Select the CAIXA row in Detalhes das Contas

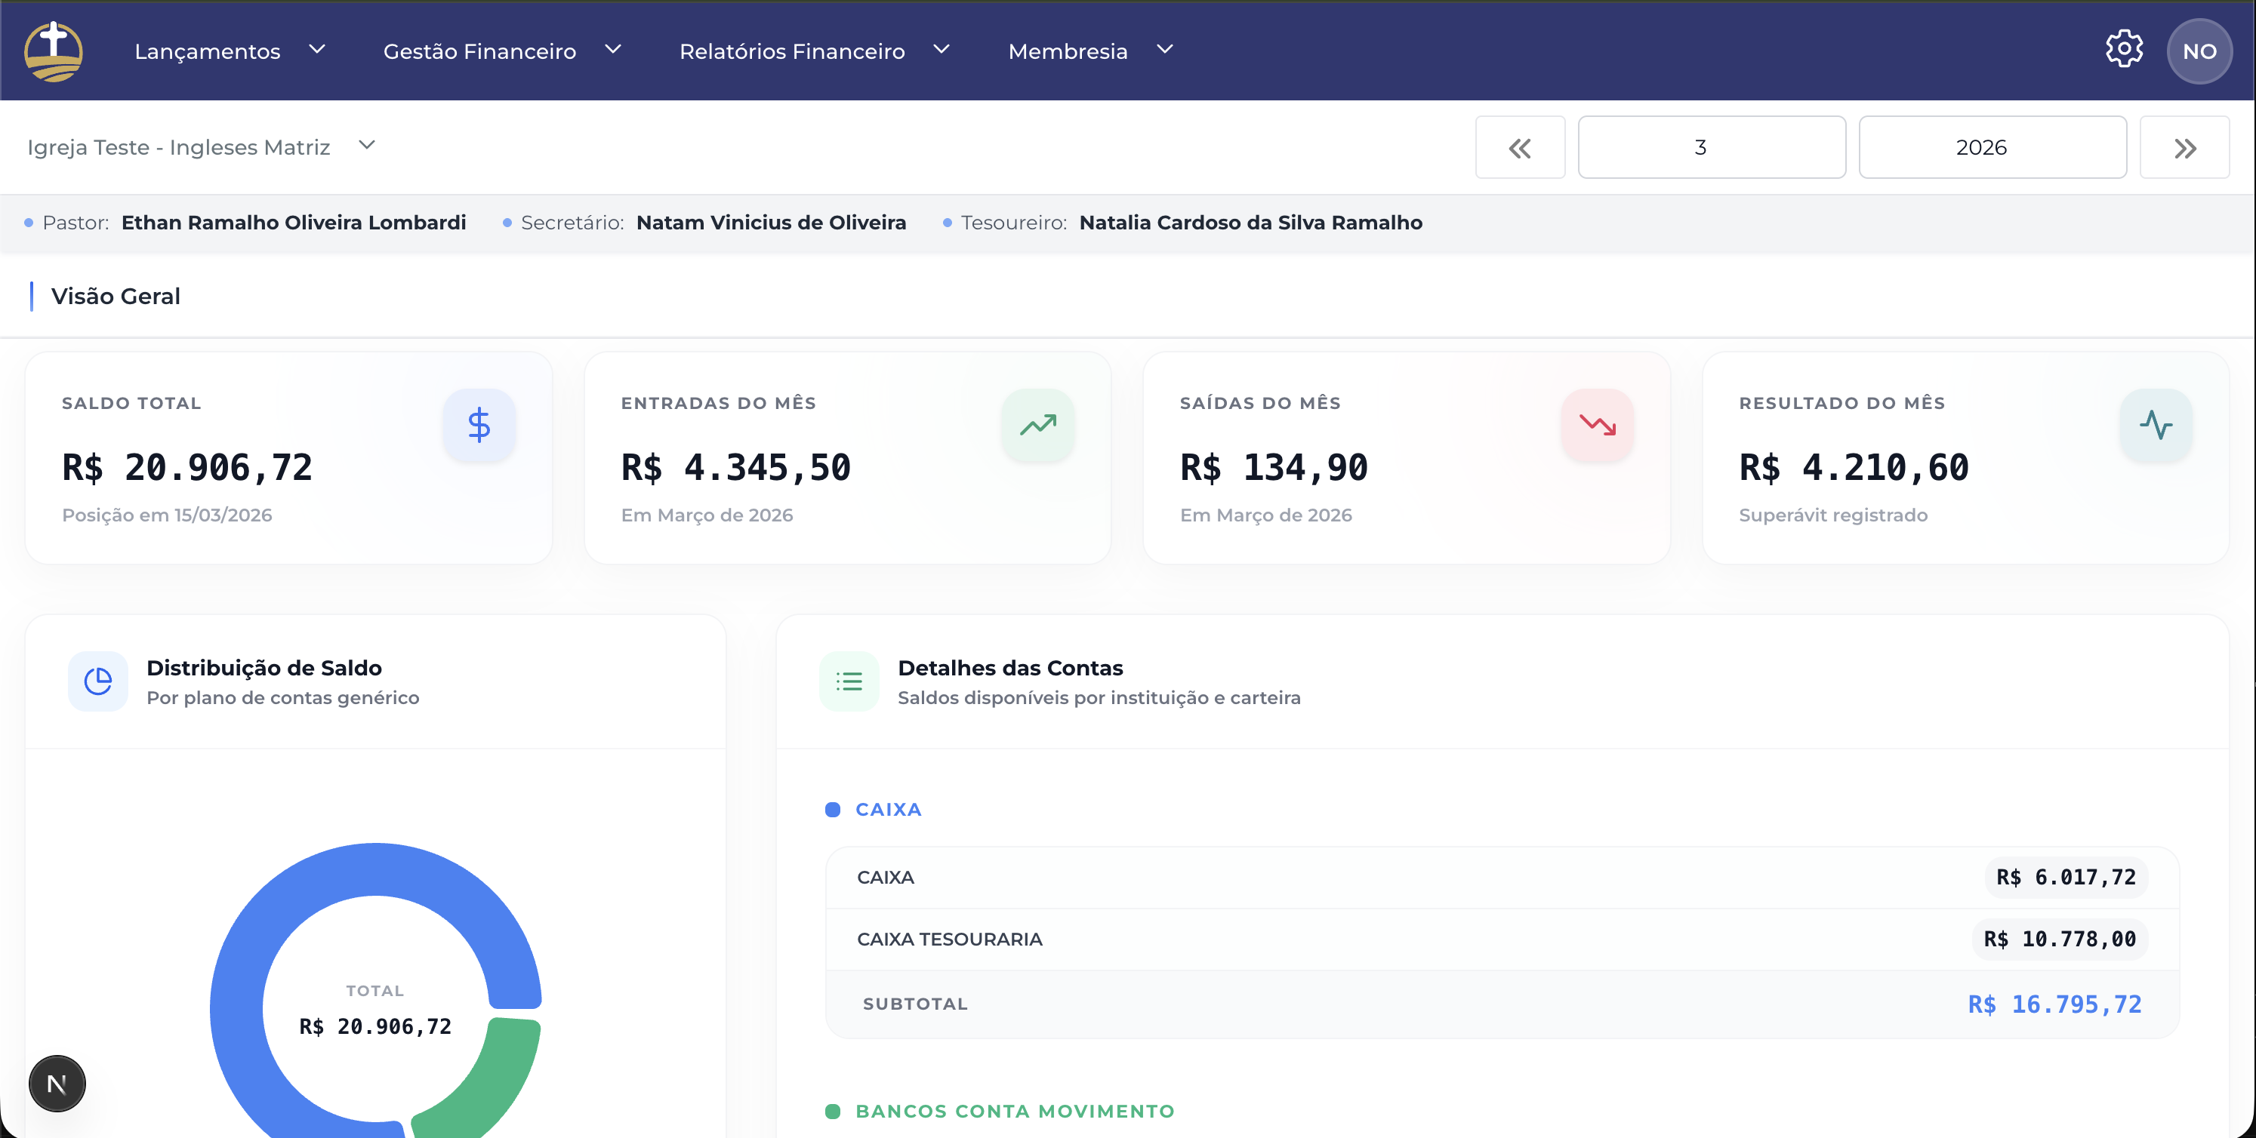[1489, 876]
